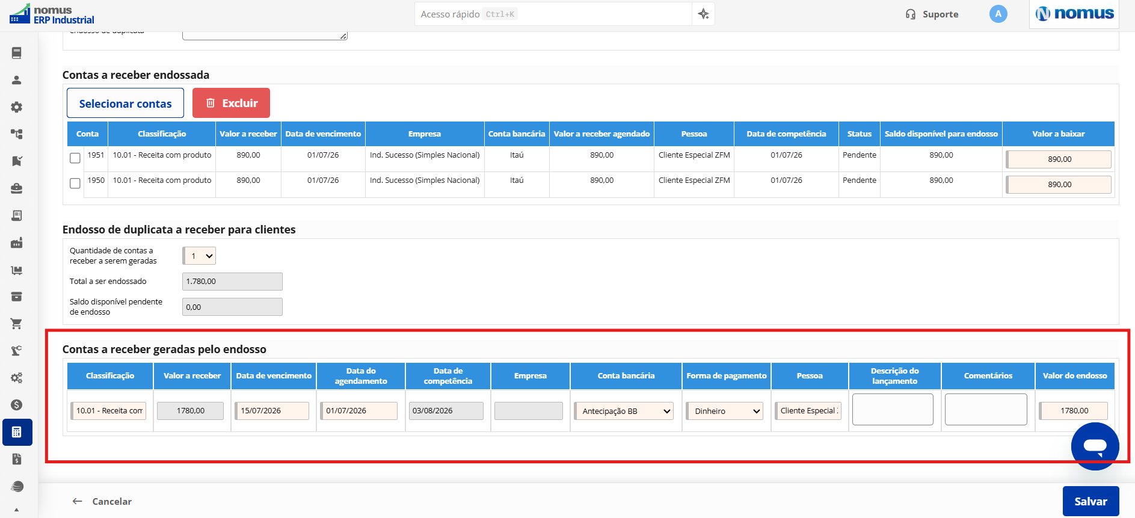This screenshot has width=1135, height=518.
Task: Check the box for conta 1950
Action: (75, 183)
